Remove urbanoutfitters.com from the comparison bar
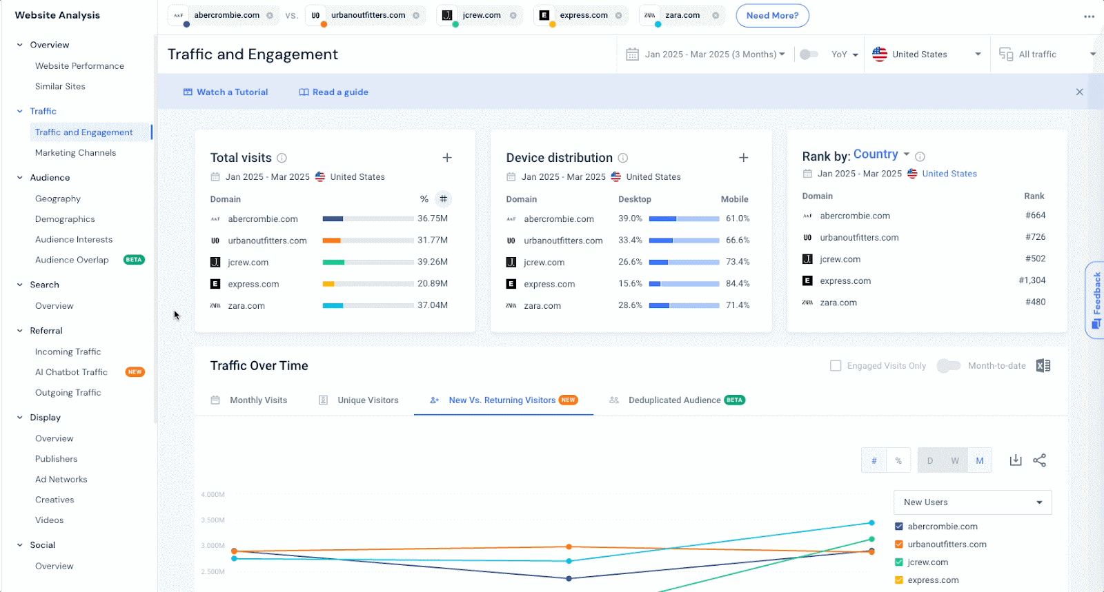The image size is (1104, 592). click(x=416, y=15)
